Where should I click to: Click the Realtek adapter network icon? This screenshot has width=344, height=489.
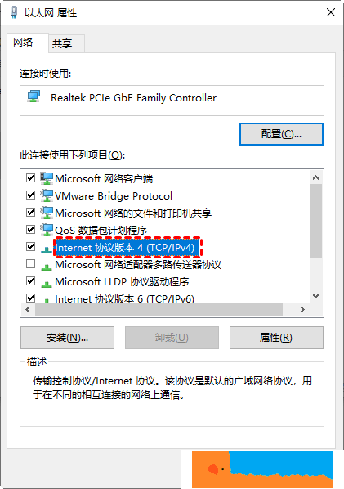coord(34,96)
